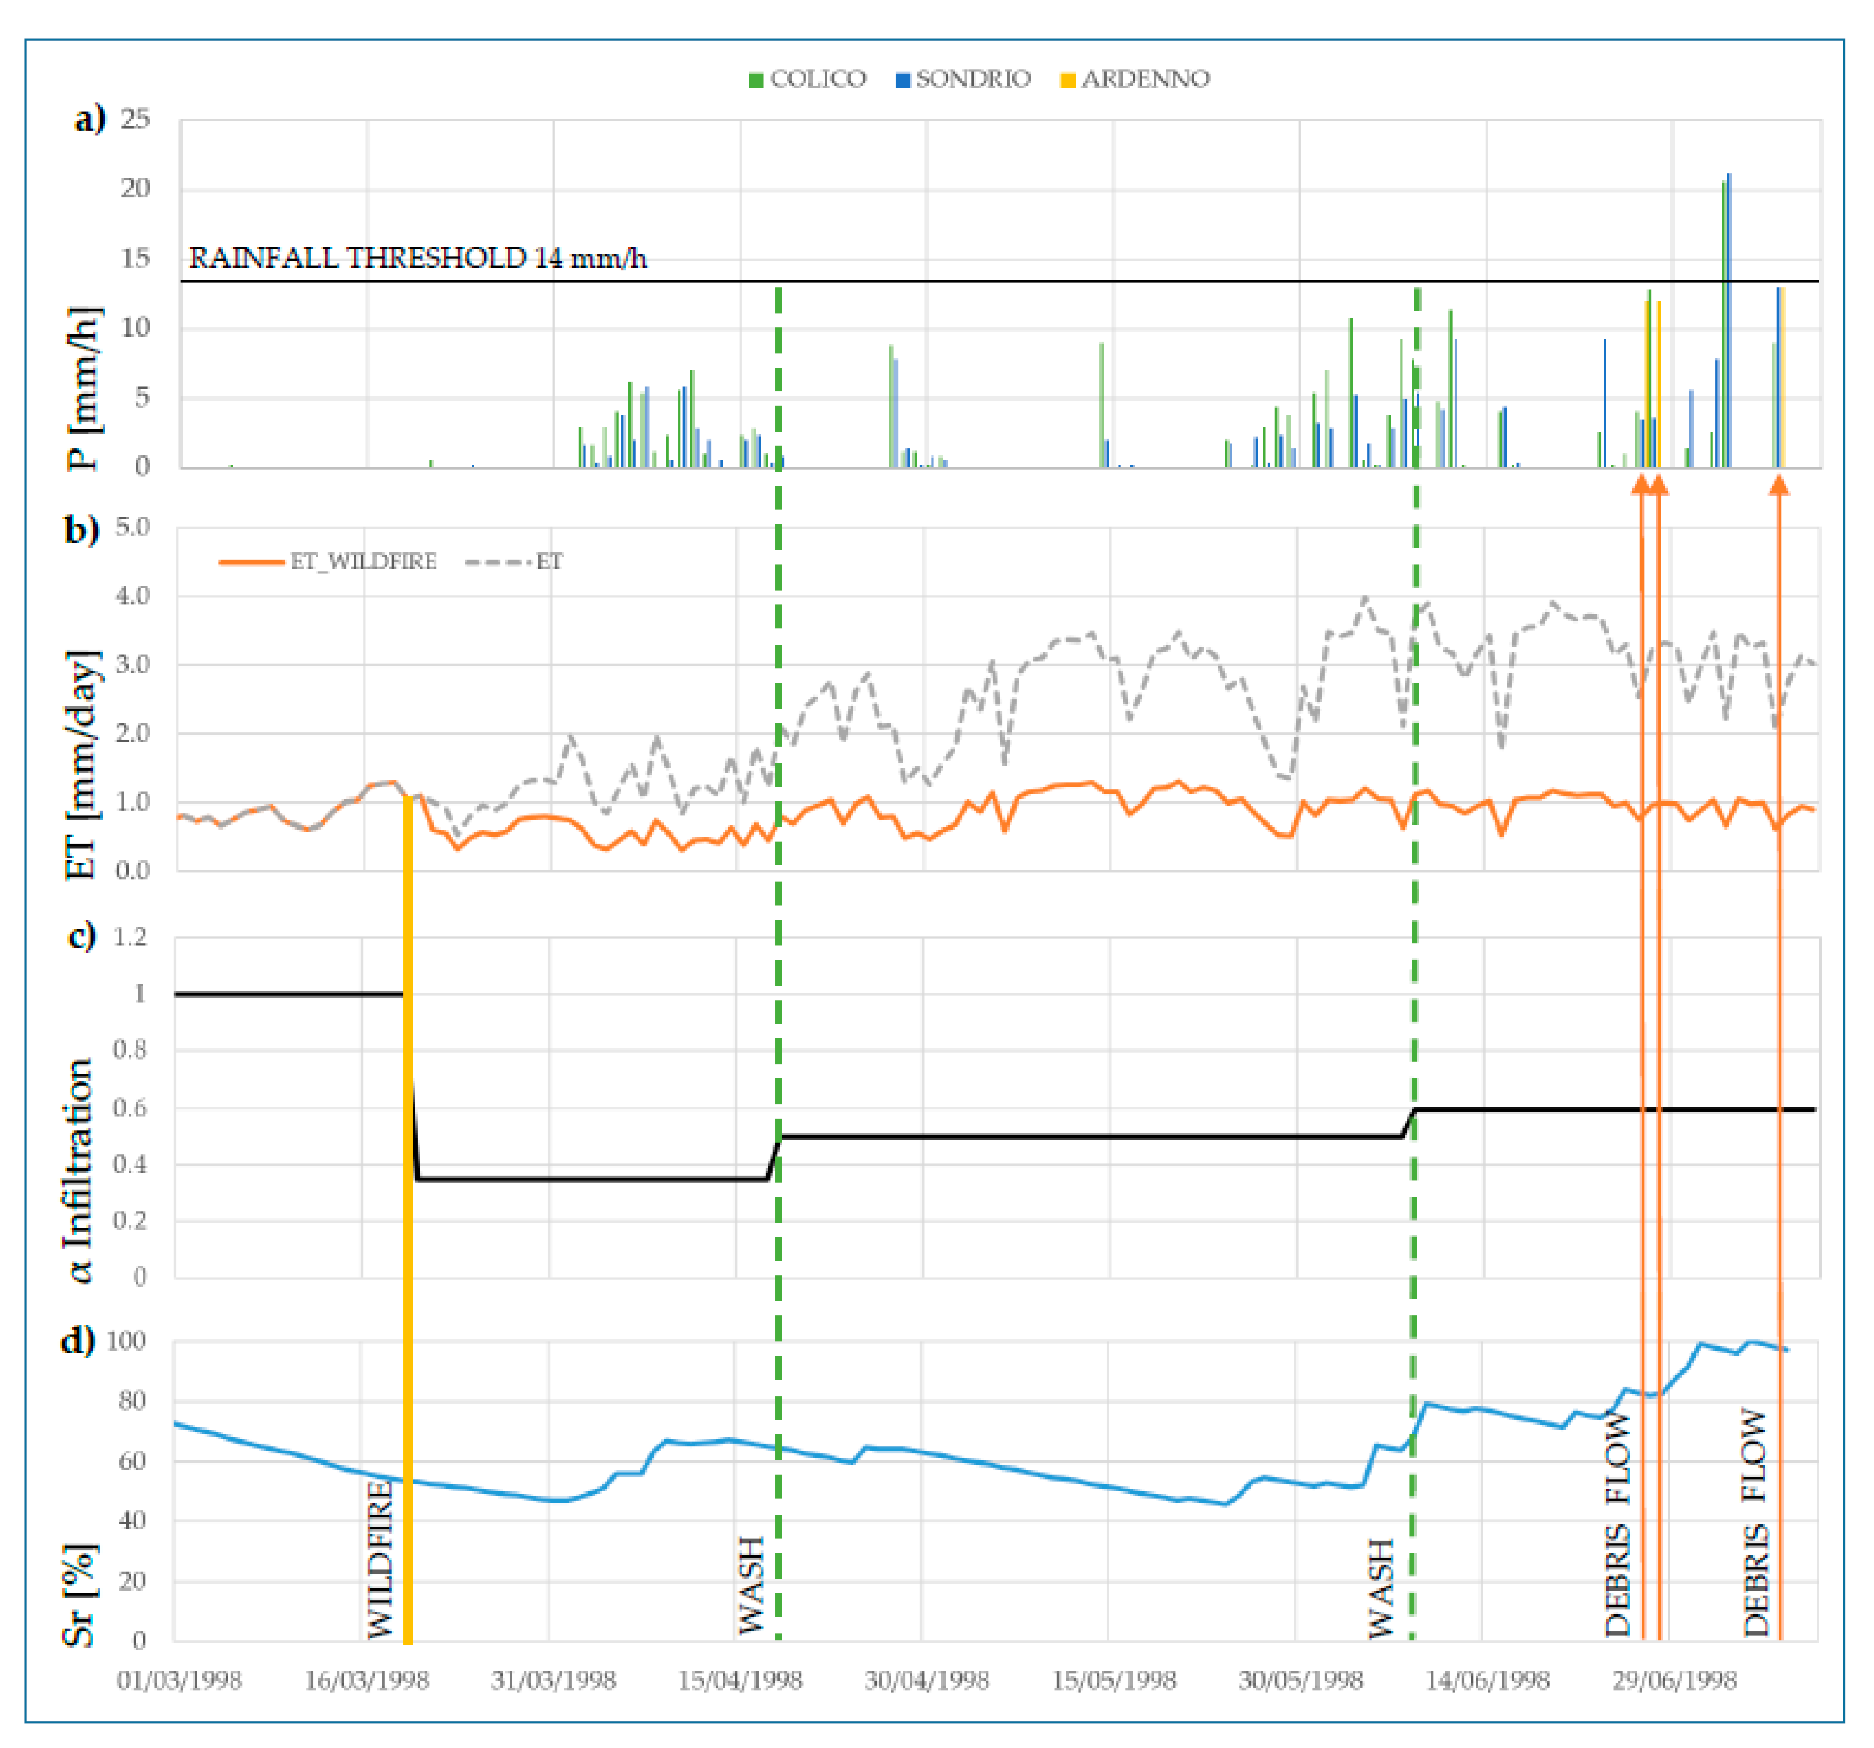This screenshot has width=1874, height=1748.
Task: Click the Sr [%] axis title
Action: (x=79, y=1595)
